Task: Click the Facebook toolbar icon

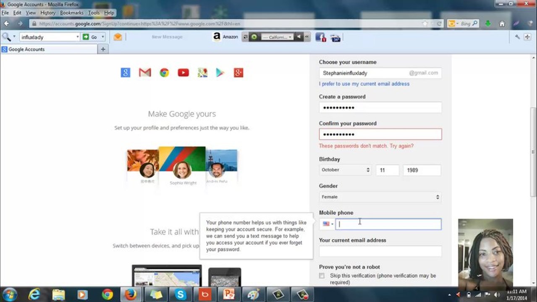Action: [320, 37]
